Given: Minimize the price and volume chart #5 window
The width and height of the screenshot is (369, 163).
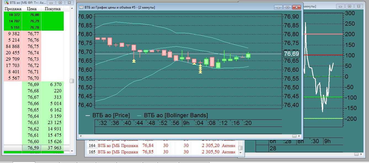Looking at the screenshot, I should pos(279,7).
